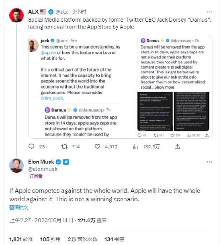Open ALX's profile avatar
Image resolution: width=221 pixels, height=245 pixels.
pos(16,15)
